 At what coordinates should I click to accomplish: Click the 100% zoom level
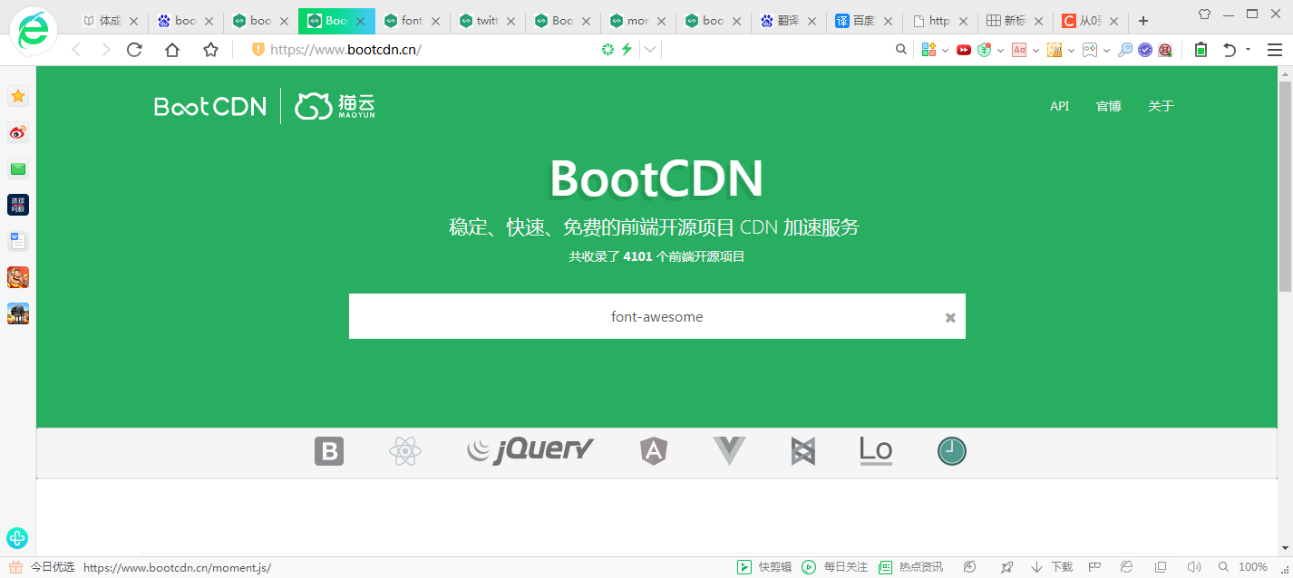(1252, 567)
